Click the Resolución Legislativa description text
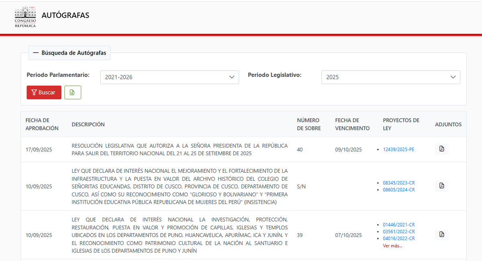 pyautogui.click(x=180, y=150)
